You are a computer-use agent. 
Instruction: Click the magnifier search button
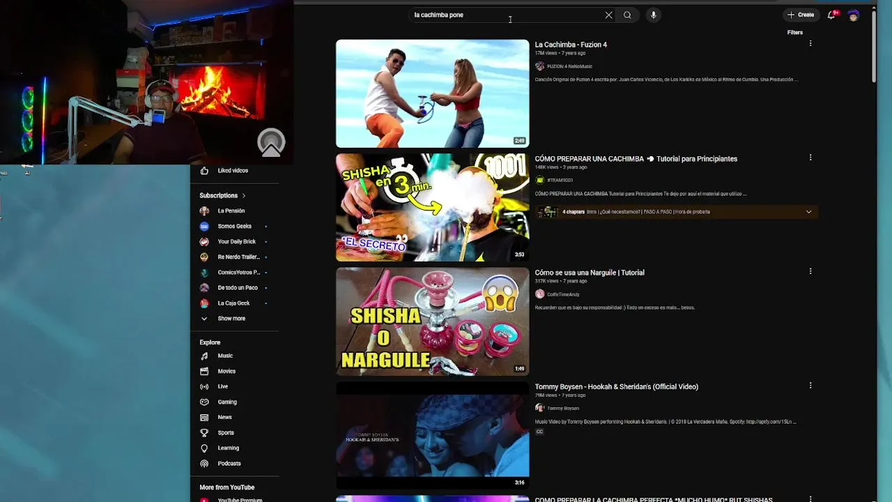(x=627, y=15)
